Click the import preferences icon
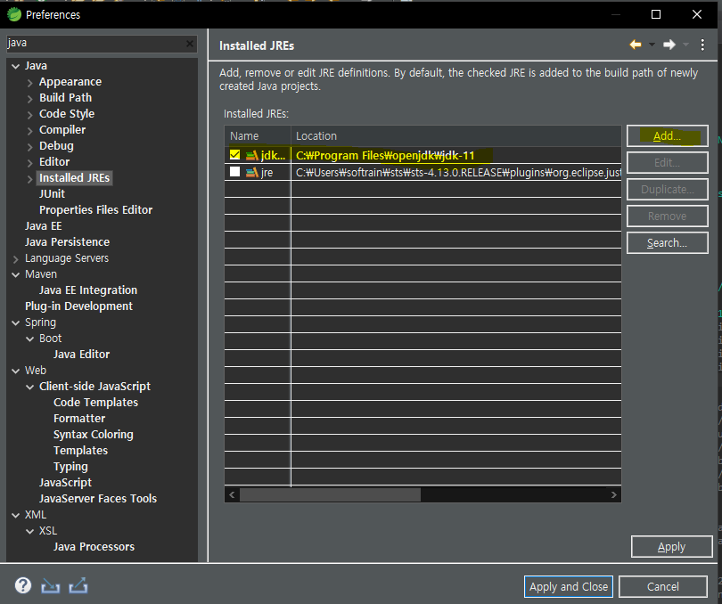The width and height of the screenshot is (722, 604). [x=50, y=585]
